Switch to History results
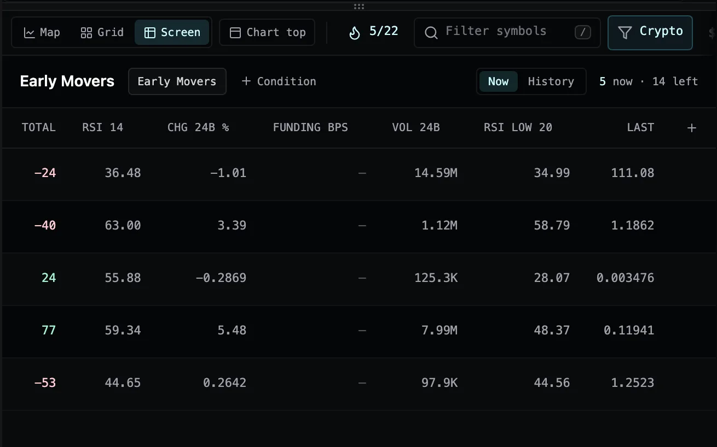The image size is (717, 447). pyautogui.click(x=551, y=81)
